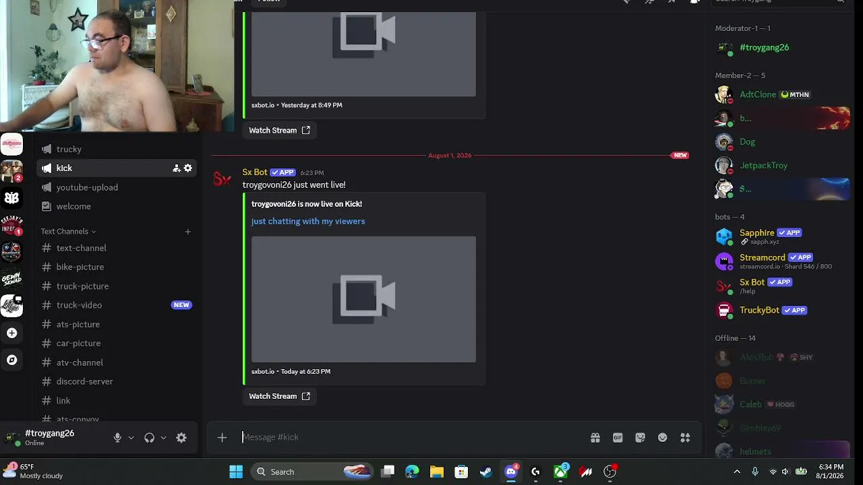
Task: Open the upload attachment plus button
Action: (222, 438)
